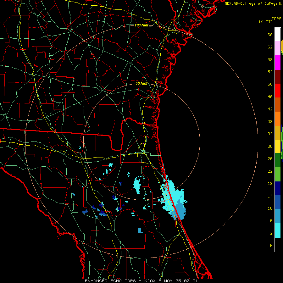Select the 2 value on the legend
Screen dimensions: 283x283
(271, 233)
